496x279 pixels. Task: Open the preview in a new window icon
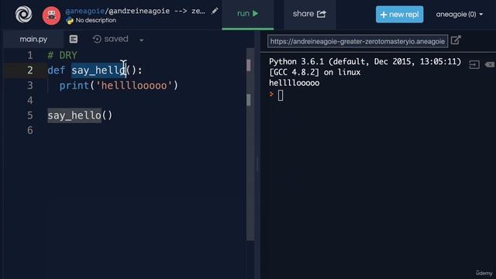pyautogui.click(x=456, y=40)
